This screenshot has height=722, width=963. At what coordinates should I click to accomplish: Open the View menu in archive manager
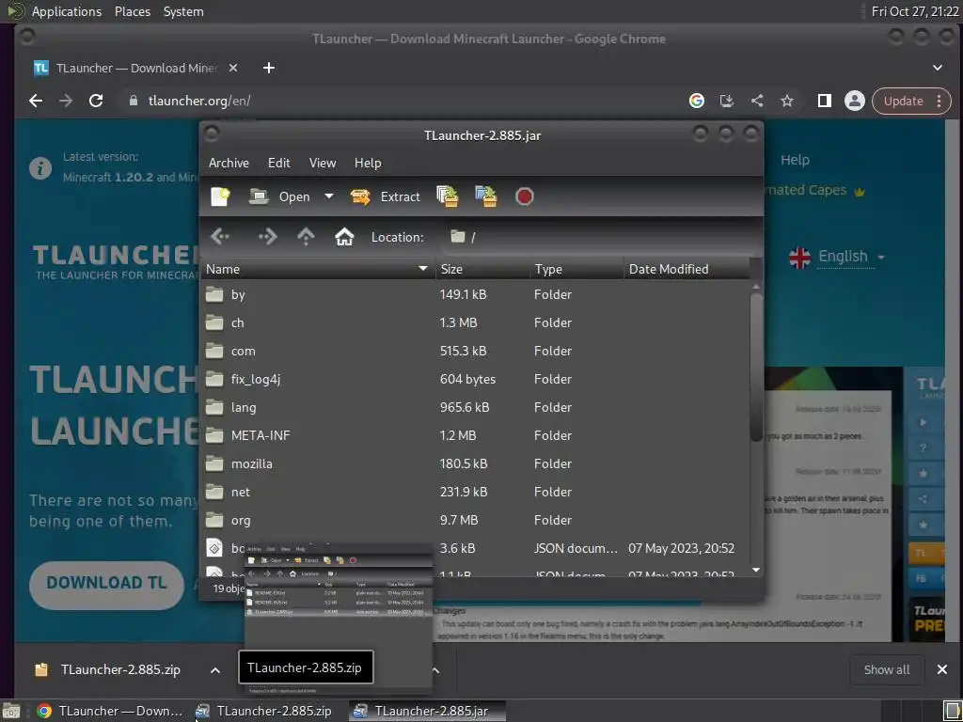click(x=323, y=163)
